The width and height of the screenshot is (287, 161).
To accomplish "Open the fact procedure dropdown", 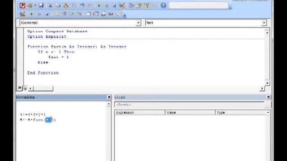I will click(264, 23).
